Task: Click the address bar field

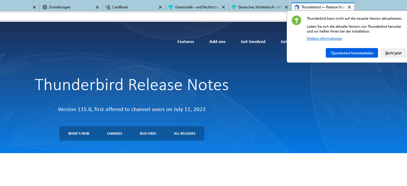Action: 143,16
